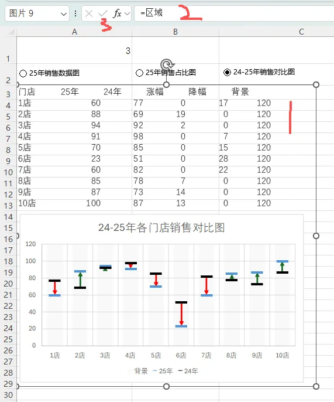
Task: Click the Insert Function fx icon
Action: coord(117,13)
